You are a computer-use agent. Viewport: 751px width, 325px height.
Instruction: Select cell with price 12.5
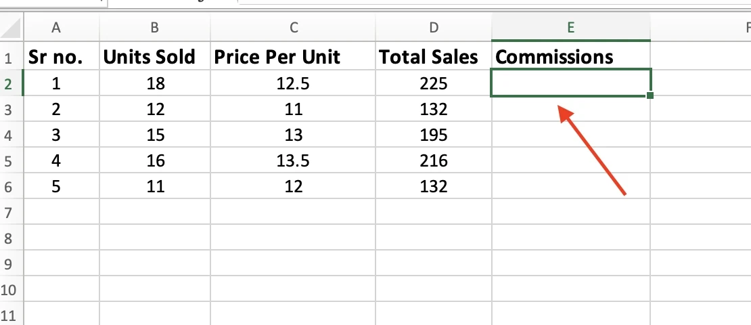pos(293,83)
